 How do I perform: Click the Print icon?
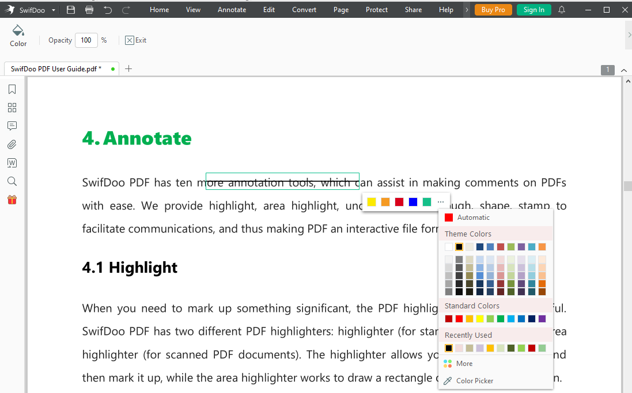click(89, 10)
